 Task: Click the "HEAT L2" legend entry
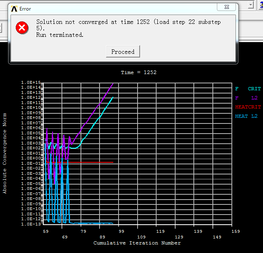coord(246,116)
